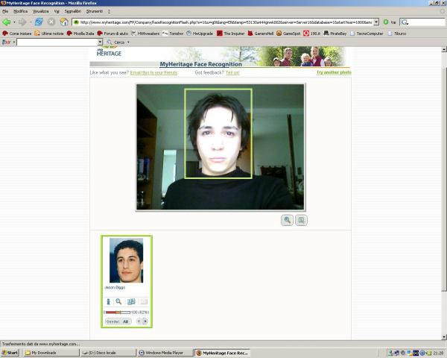
Task: Open the Visualizza menu
Action: click(41, 11)
